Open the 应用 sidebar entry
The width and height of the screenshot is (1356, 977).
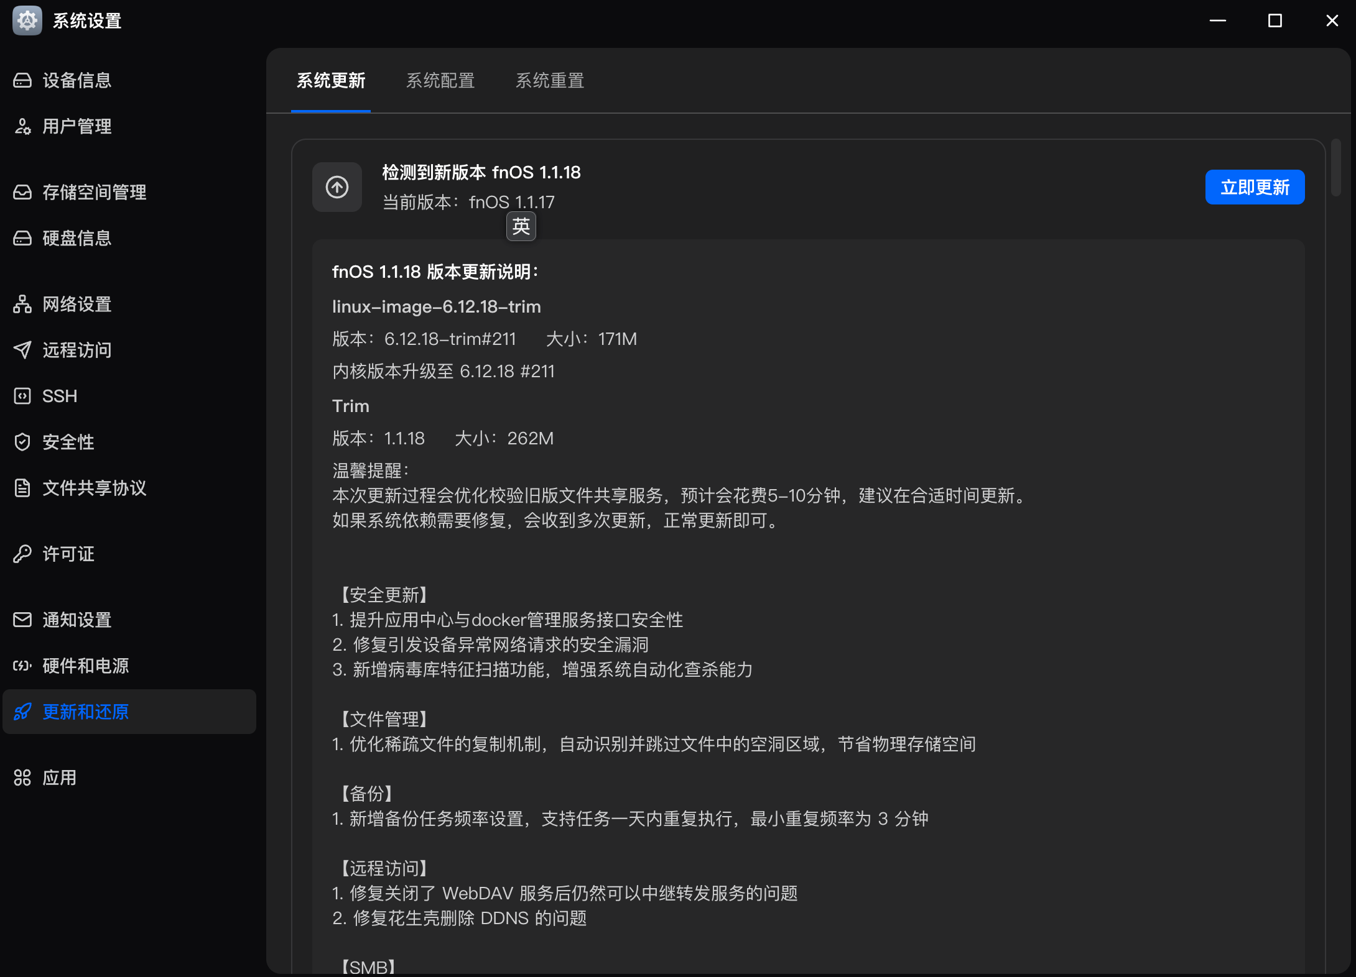point(60,777)
